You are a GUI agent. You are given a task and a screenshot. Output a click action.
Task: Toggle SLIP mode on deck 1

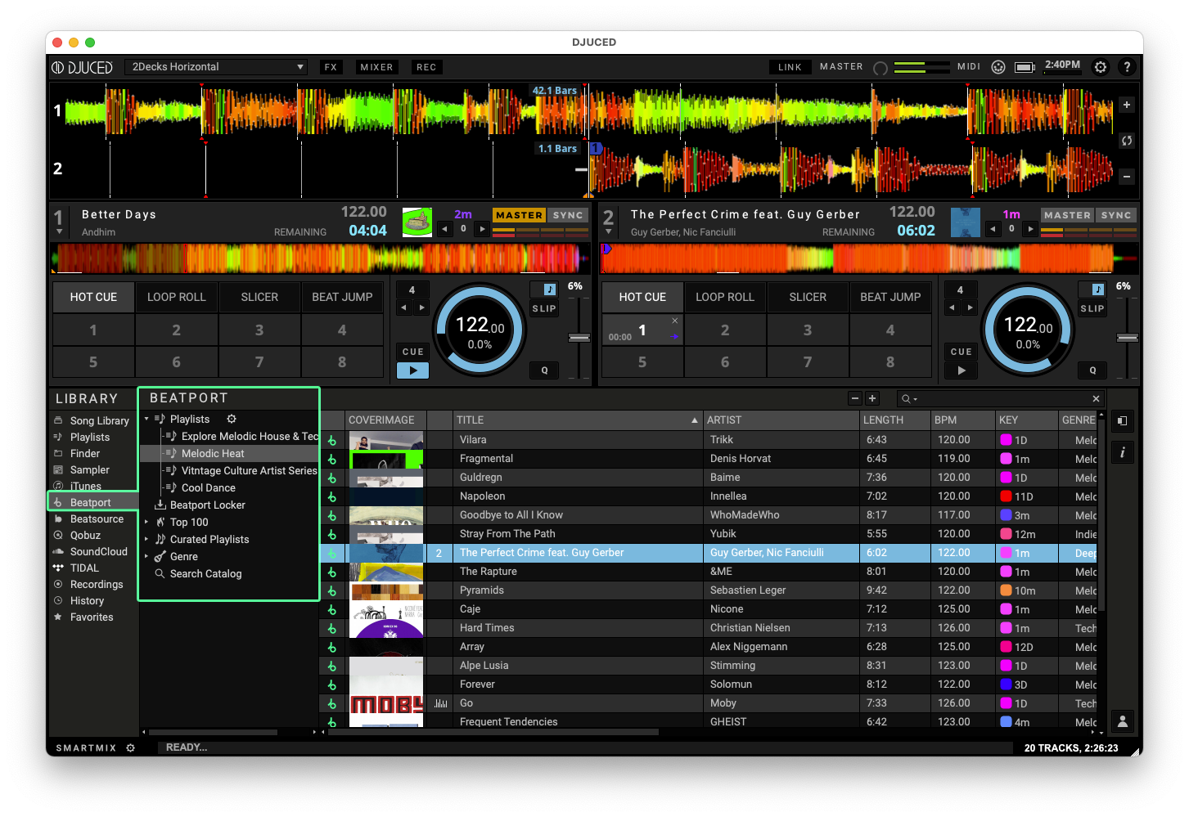coord(543,308)
